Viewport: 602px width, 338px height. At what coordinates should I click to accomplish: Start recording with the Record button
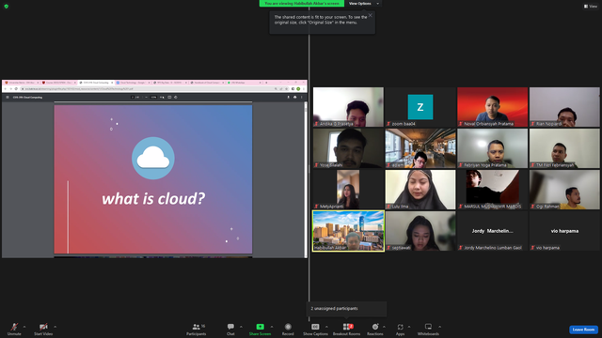click(x=288, y=329)
